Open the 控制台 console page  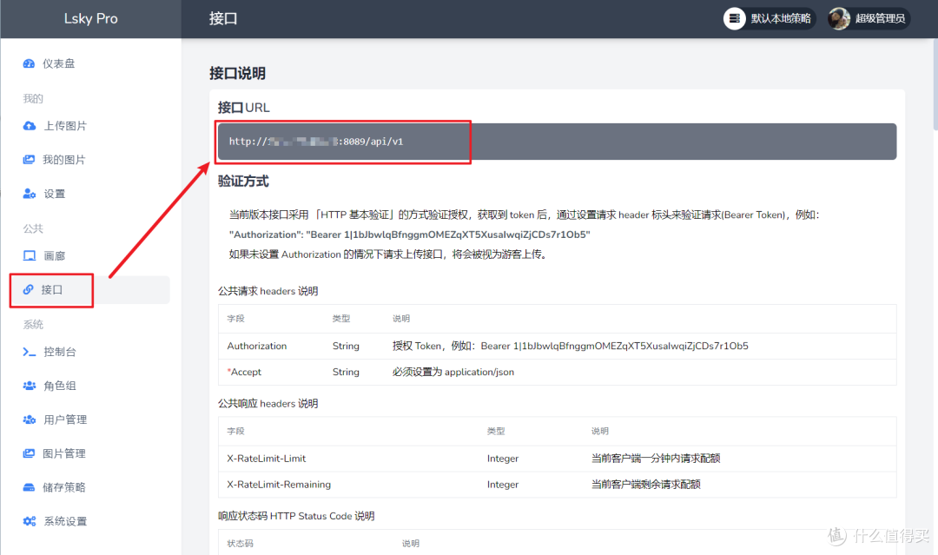click(x=89, y=352)
